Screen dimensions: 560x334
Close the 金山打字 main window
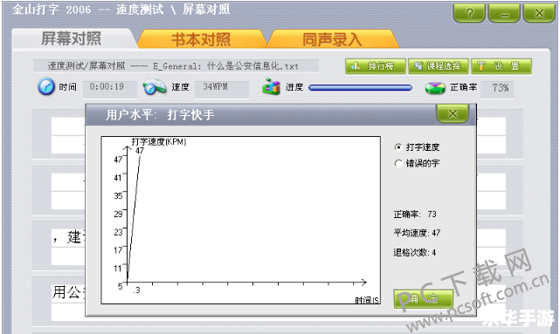point(539,14)
